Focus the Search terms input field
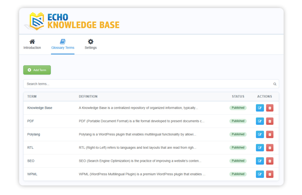 click(148, 84)
